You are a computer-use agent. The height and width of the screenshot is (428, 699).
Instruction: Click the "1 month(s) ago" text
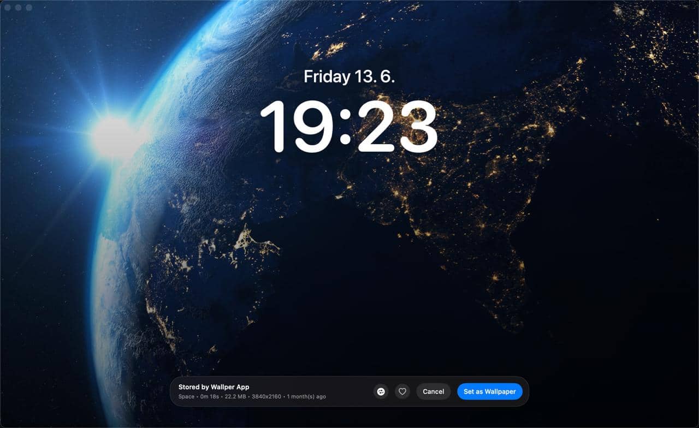pyautogui.click(x=306, y=396)
